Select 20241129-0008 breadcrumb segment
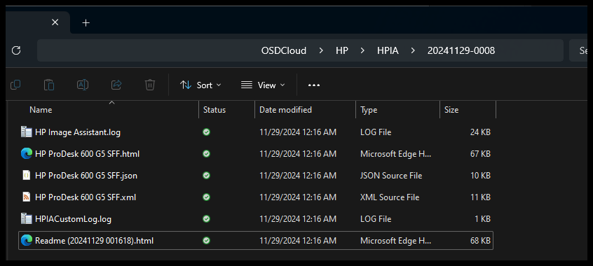Image resolution: width=593 pixels, height=266 pixels. 461,50
